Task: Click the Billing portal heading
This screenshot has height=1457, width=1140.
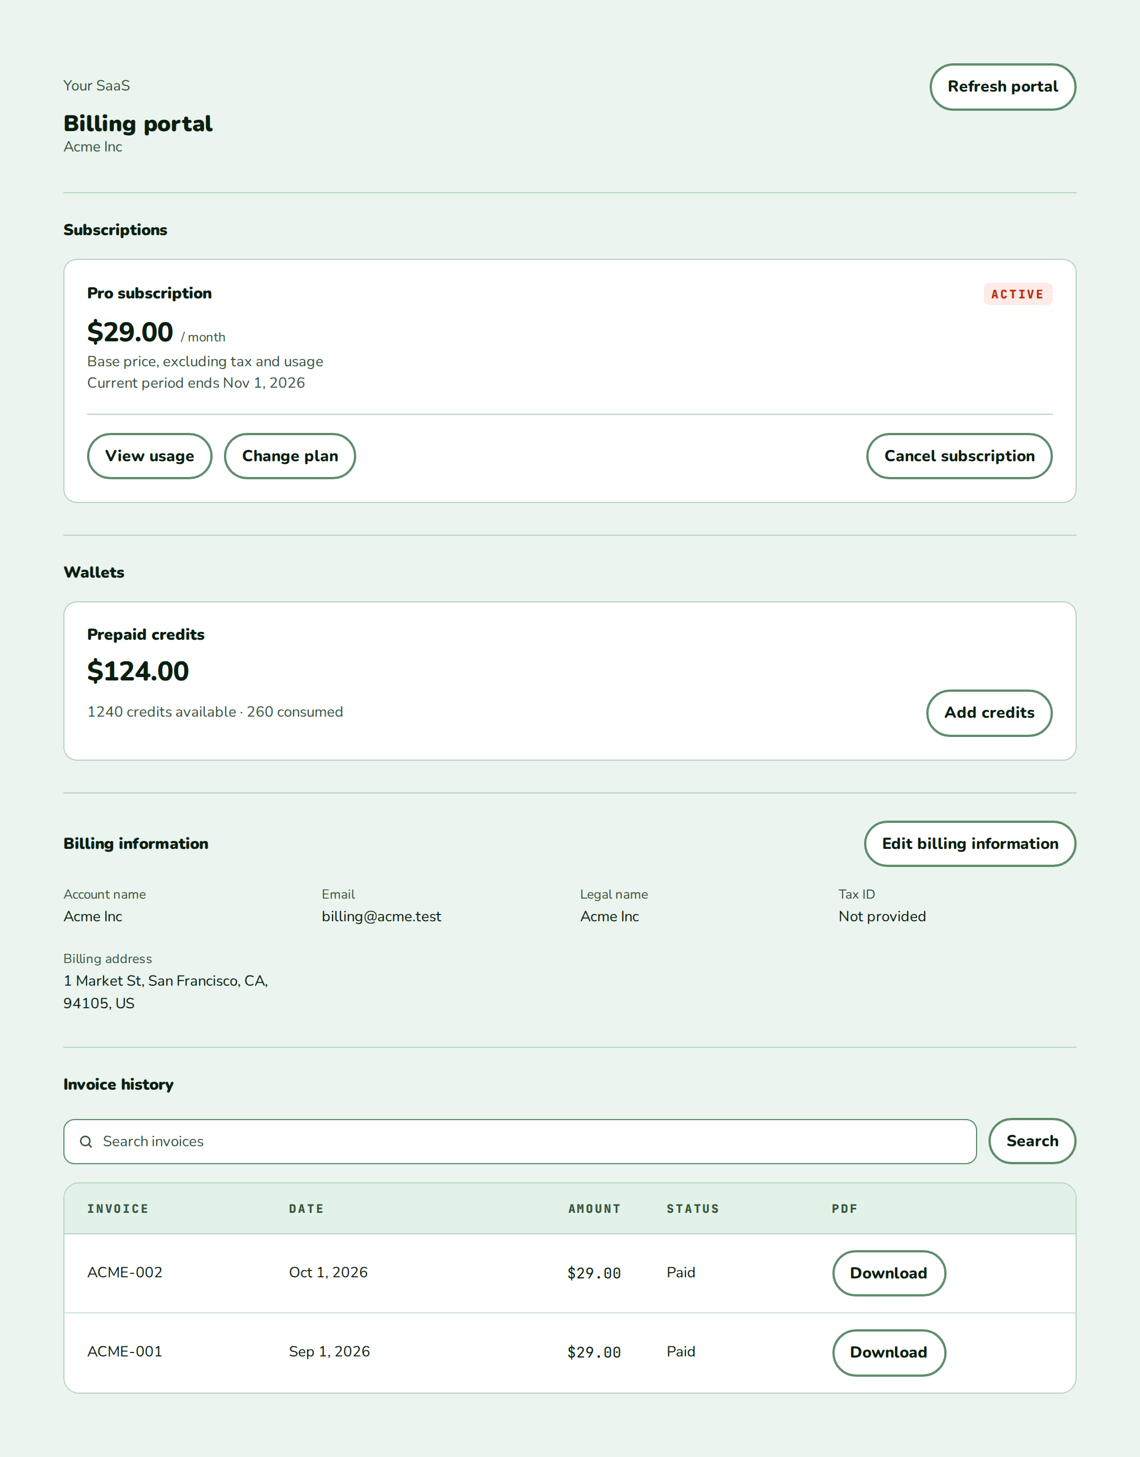Action: point(138,124)
